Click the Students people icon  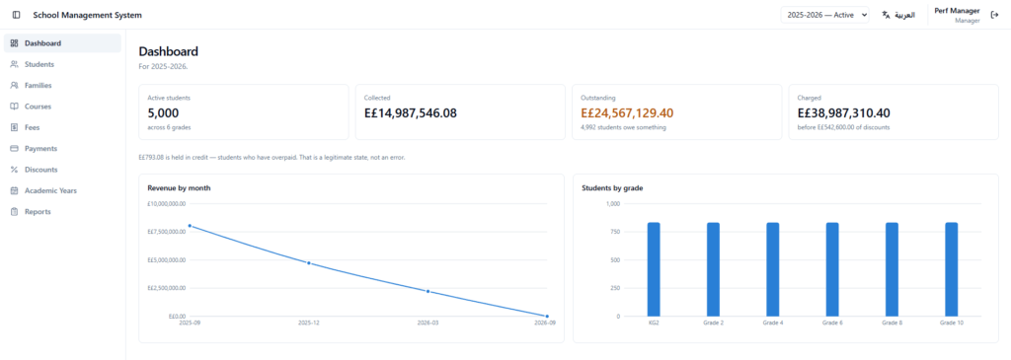click(x=14, y=64)
